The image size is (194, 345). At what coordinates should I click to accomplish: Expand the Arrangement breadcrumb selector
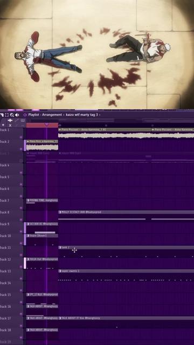pos(52,115)
